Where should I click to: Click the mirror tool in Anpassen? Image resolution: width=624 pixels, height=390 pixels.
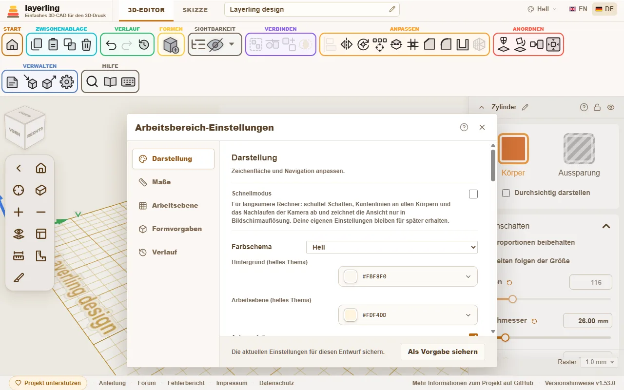pos(347,44)
